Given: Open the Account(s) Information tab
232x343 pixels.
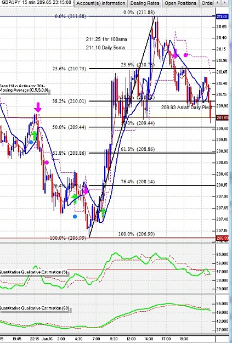Looking at the screenshot, I should click(x=101, y=3).
